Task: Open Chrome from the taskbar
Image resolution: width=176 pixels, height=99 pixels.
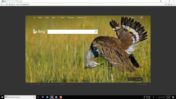Action: pyautogui.click(x=52, y=97)
